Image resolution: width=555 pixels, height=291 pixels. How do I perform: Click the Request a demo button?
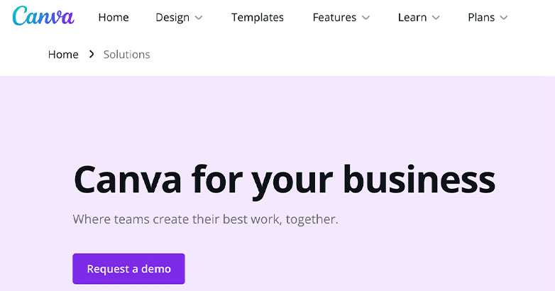pyautogui.click(x=129, y=269)
